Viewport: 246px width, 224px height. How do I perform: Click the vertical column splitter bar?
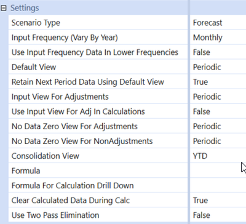(189, 112)
